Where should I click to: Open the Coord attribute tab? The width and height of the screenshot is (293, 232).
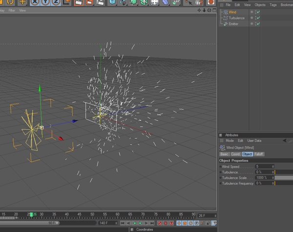[235, 154]
